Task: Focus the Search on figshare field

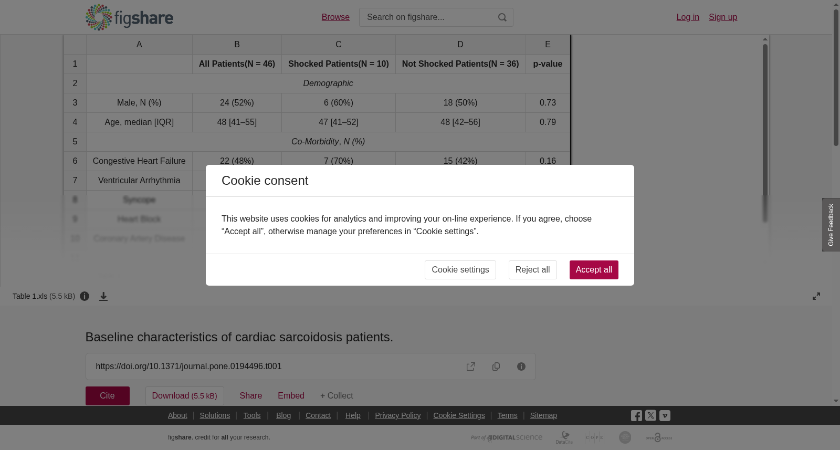Action: click(x=428, y=17)
